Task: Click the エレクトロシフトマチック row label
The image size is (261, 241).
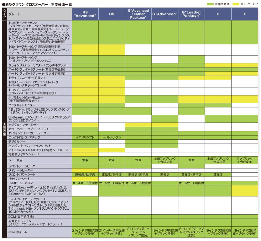Action: (39, 137)
